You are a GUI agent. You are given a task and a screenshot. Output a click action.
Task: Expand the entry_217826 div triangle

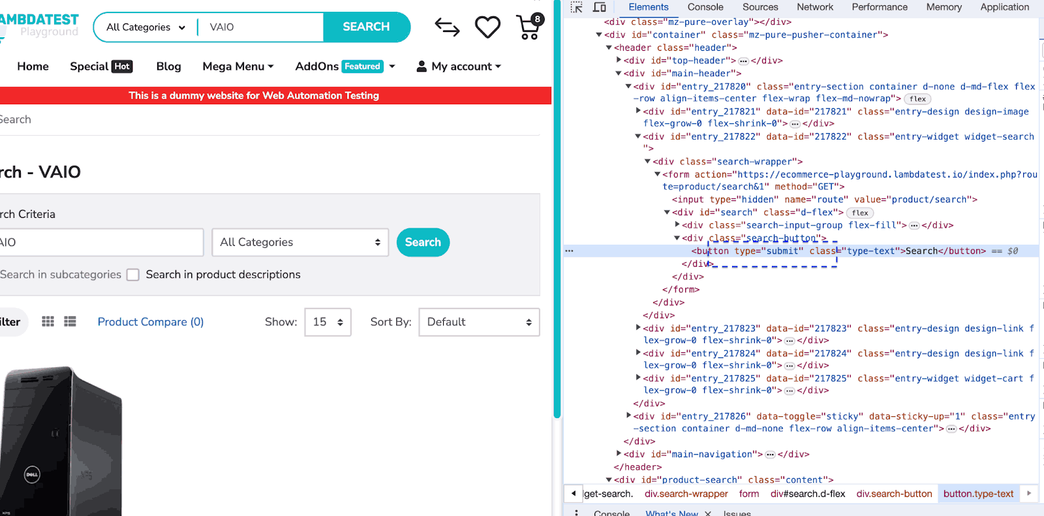pos(628,416)
